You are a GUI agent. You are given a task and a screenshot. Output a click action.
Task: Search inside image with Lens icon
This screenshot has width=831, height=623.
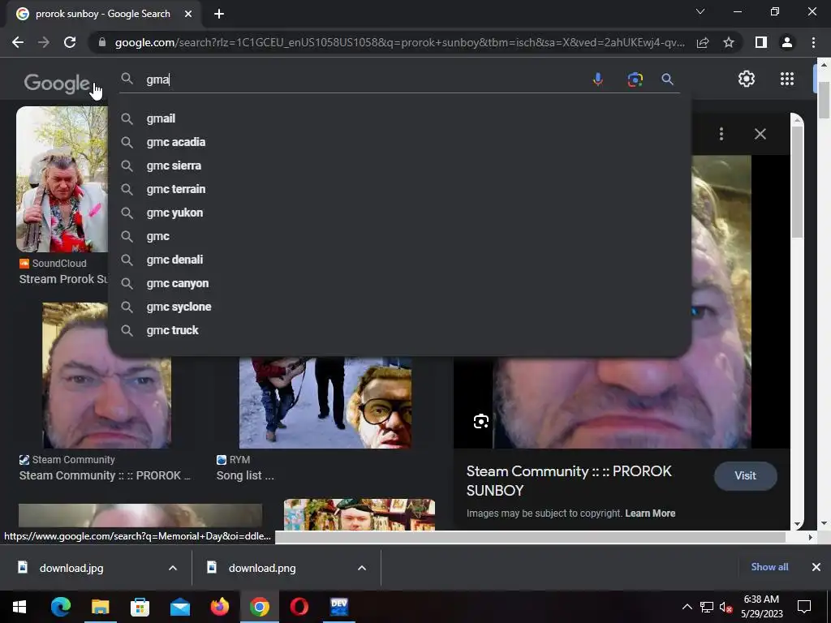(480, 421)
